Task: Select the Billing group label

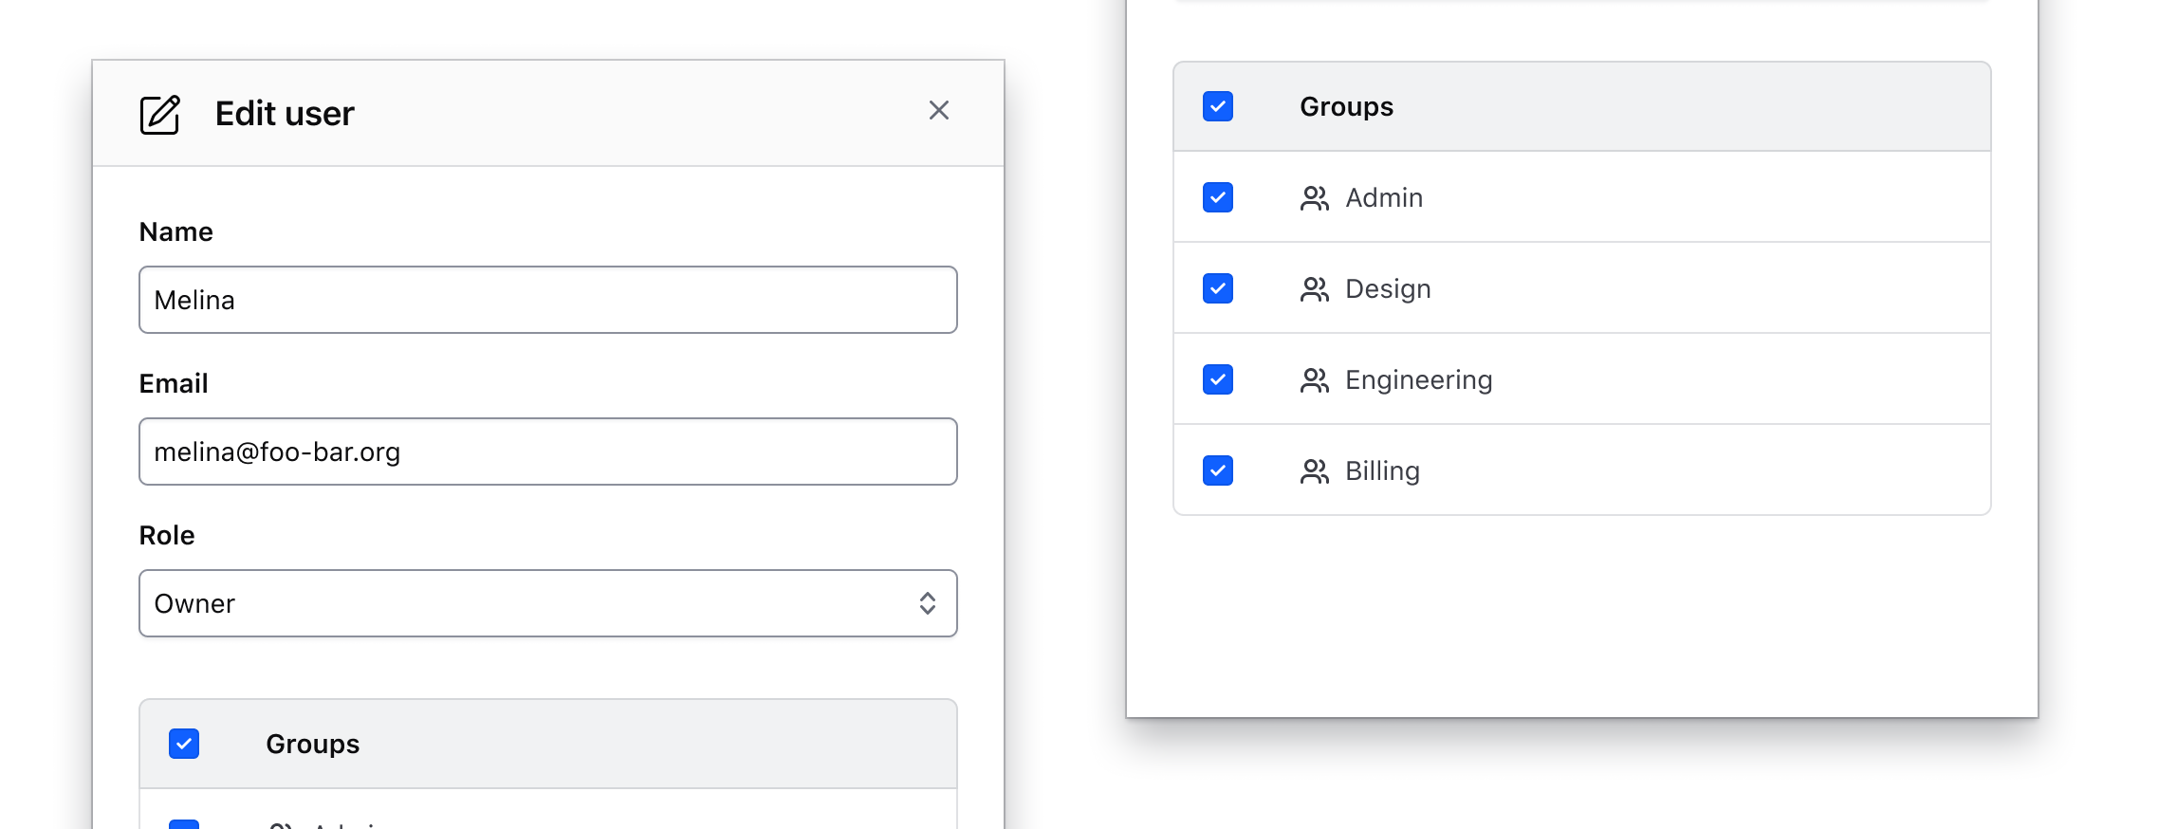Action: [x=1382, y=471]
